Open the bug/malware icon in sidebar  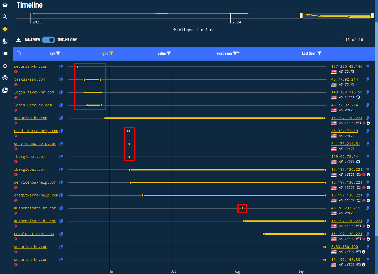tap(5, 66)
